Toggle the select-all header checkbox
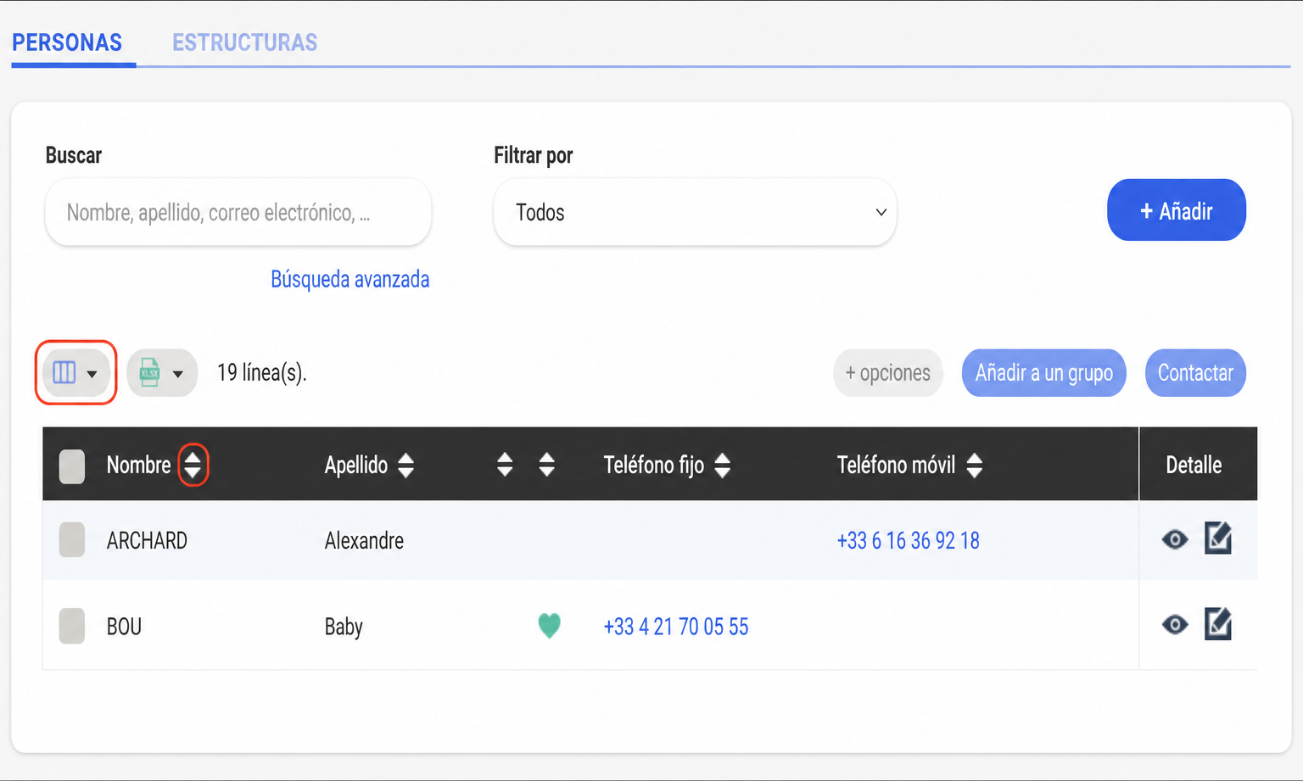Image resolution: width=1303 pixels, height=781 pixels. pyautogui.click(x=72, y=466)
